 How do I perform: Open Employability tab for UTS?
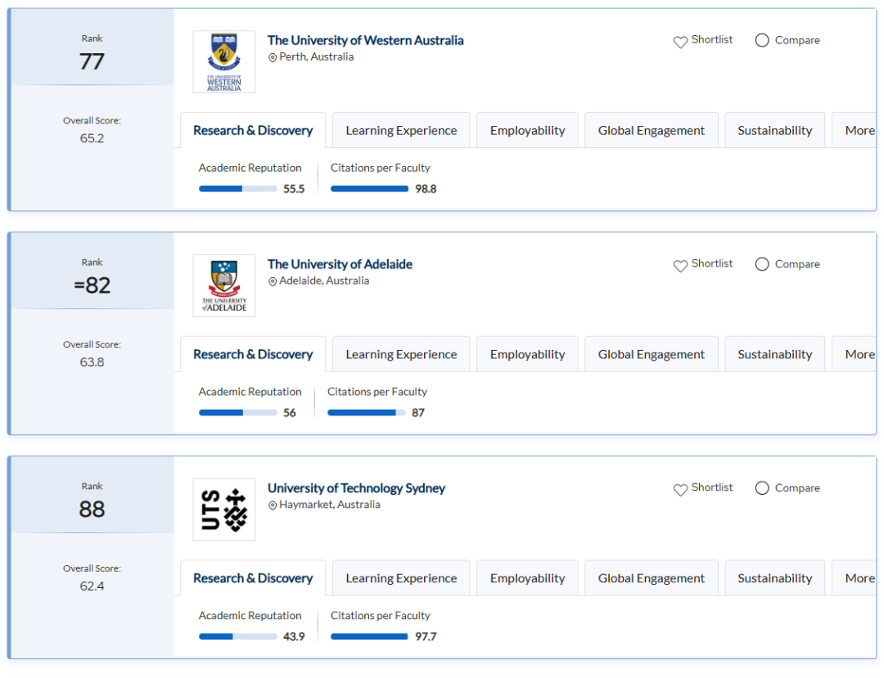pyautogui.click(x=528, y=578)
